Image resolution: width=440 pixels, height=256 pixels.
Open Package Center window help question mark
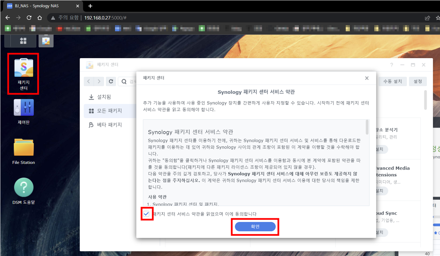(x=392, y=65)
